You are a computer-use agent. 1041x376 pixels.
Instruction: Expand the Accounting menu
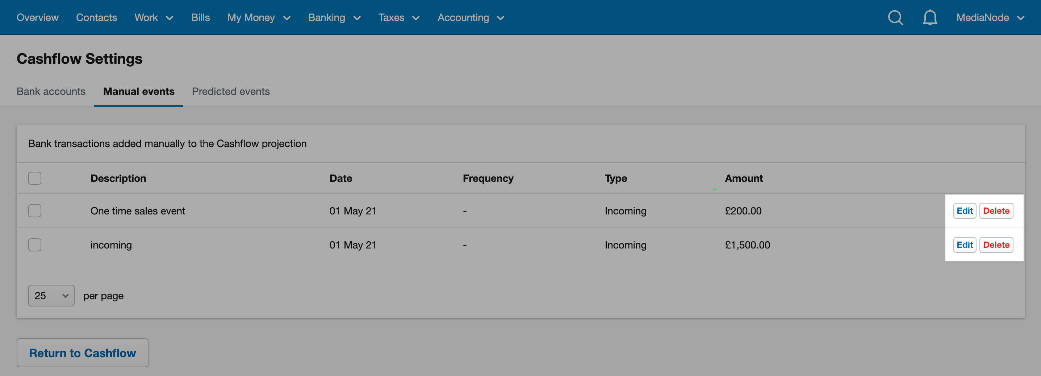[x=471, y=17]
